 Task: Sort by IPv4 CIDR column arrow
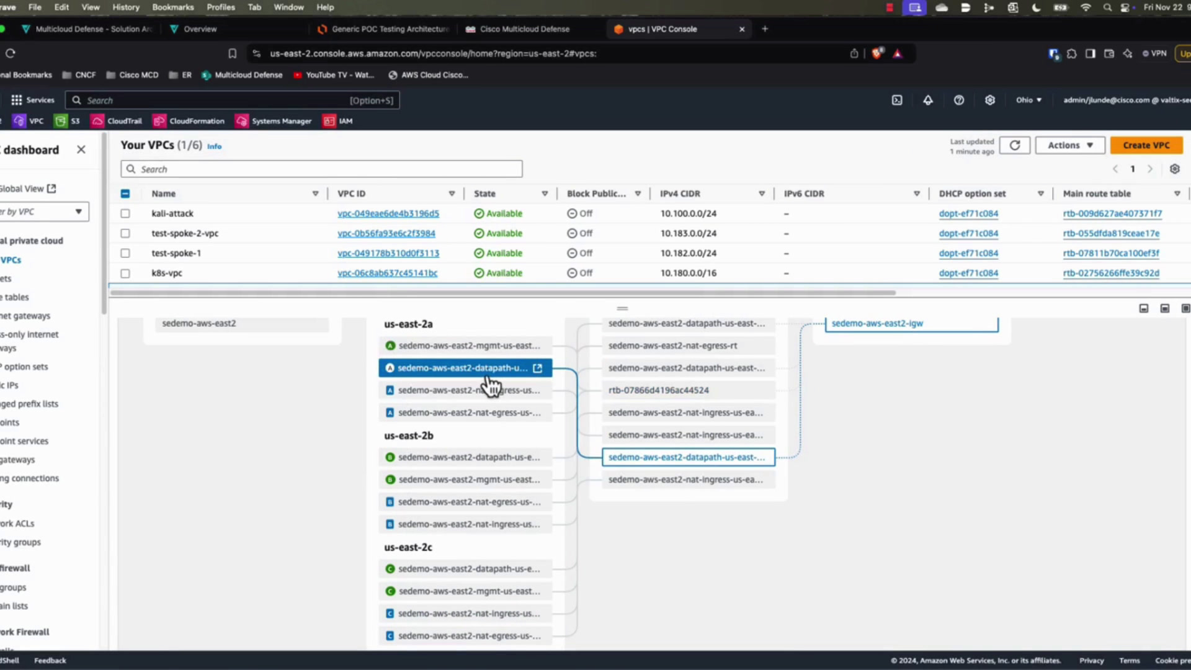[762, 194]
